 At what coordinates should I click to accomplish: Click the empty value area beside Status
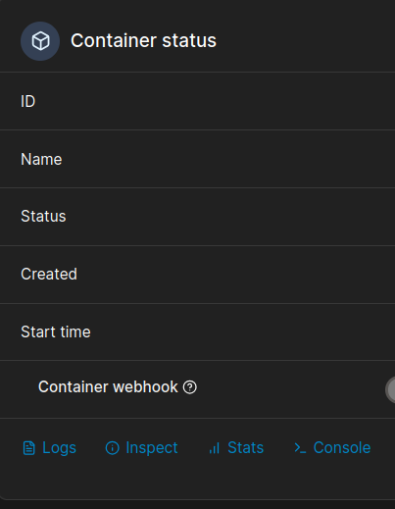click(228, 217)
